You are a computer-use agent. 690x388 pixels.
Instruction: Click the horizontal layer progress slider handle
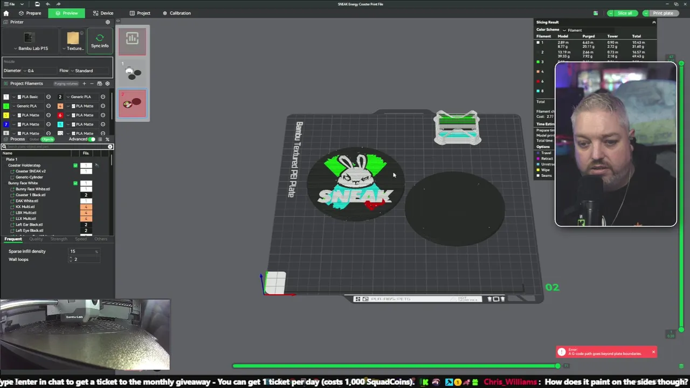tap(558, 366)
